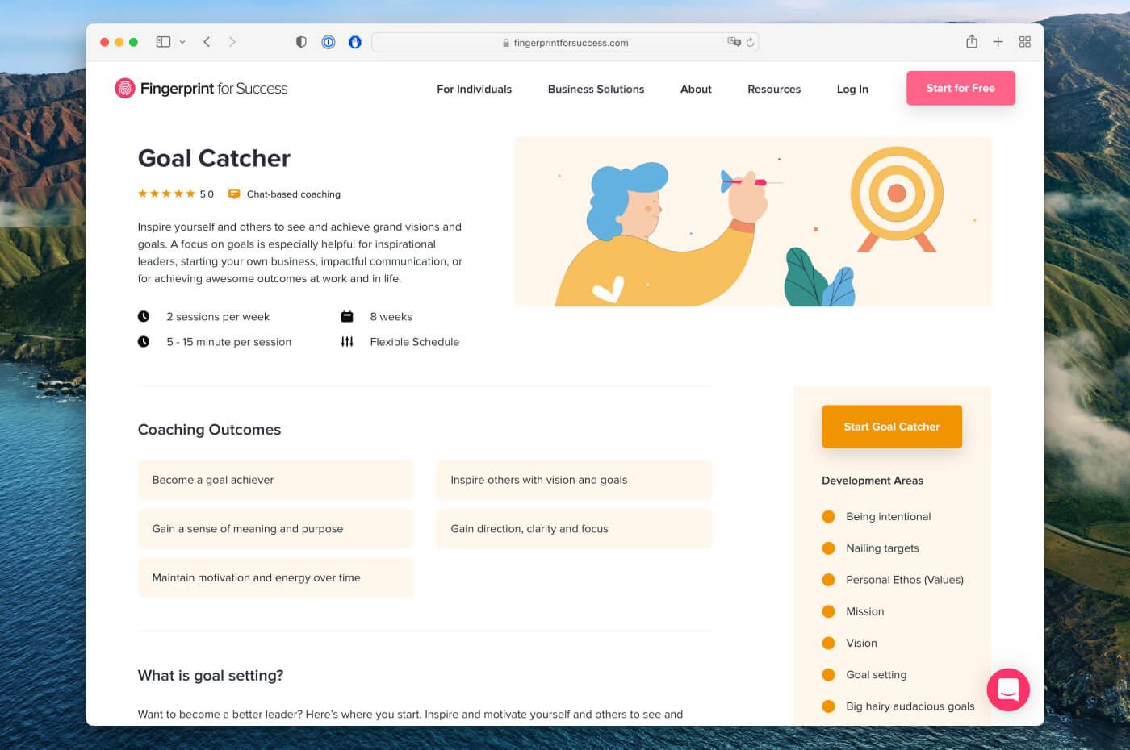
Task: Select Inspire others with vision and goals
Action: coord(574,480)
